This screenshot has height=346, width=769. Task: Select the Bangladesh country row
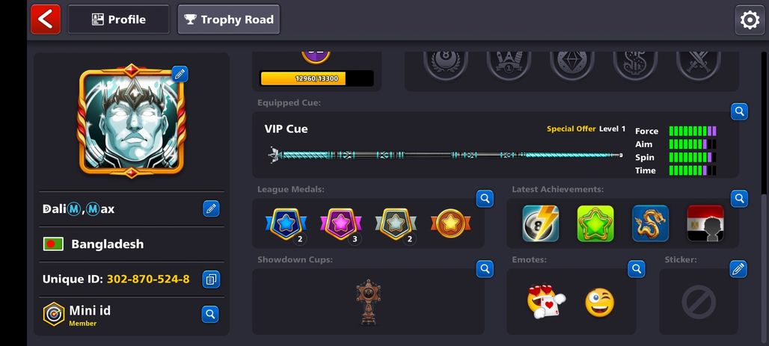tap(132, 244)
